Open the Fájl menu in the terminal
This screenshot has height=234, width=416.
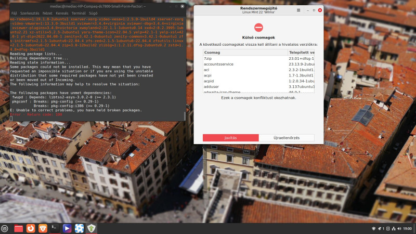point(14,14)
